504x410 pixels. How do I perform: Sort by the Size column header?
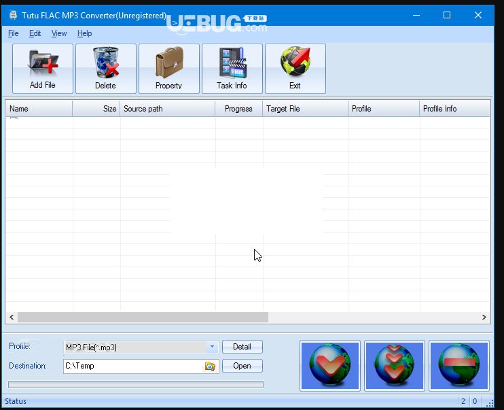click(96, 109)
